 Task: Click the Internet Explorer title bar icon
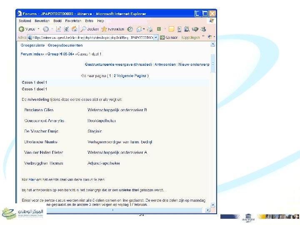[x=19, y=14]
